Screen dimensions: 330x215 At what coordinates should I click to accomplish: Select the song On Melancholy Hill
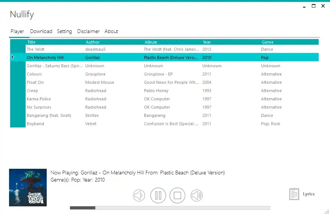[45, 58]
